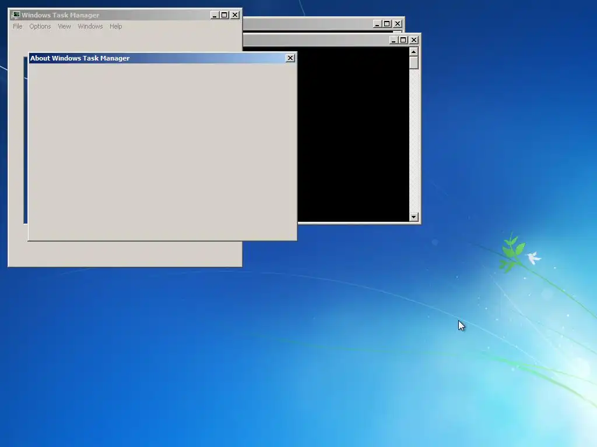Click the scrollbar thumb in the console window

[x=414, y=63]
